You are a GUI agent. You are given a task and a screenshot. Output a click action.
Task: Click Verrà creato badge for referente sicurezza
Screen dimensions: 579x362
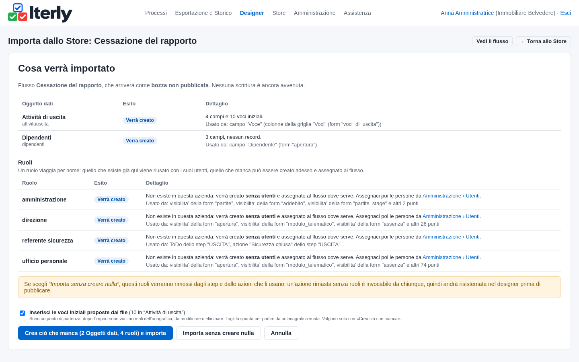pos(111,241)
